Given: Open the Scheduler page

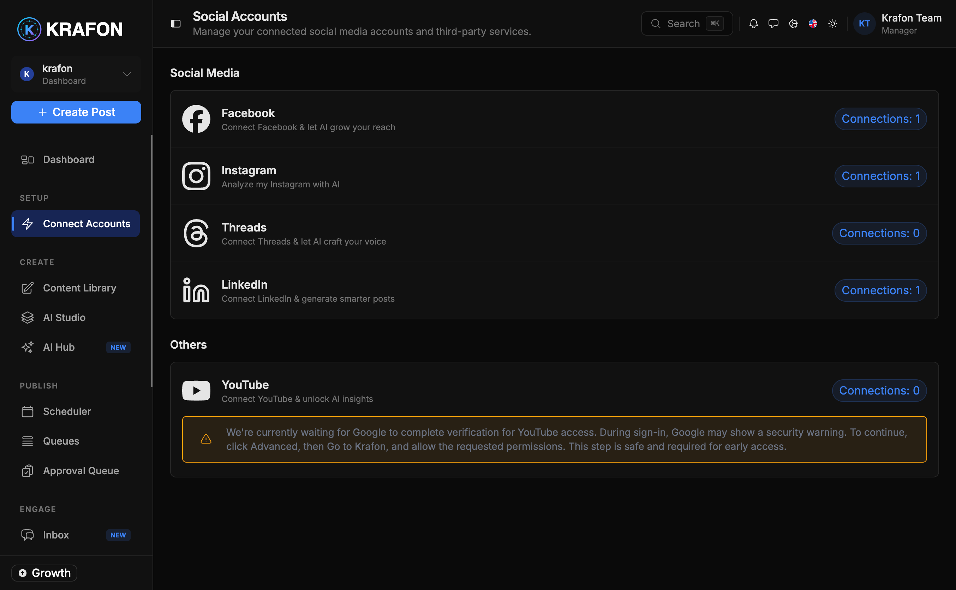Looking at the screenshot, I should coord(76,411).
